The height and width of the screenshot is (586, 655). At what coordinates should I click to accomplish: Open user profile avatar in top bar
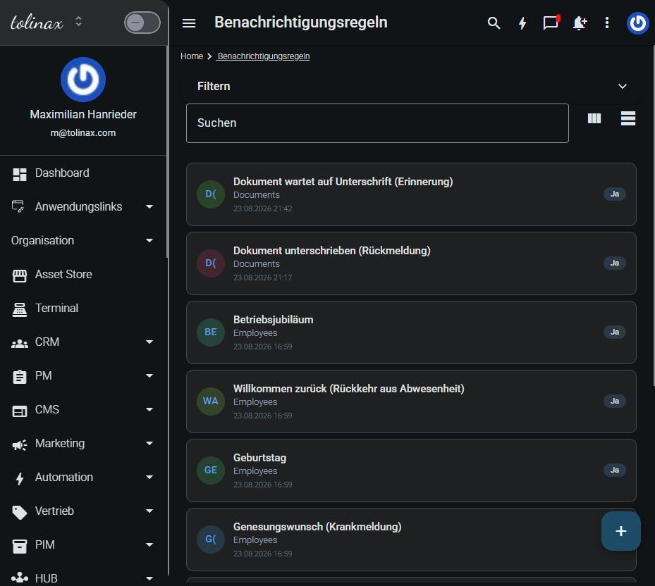(x=637, y=23)
